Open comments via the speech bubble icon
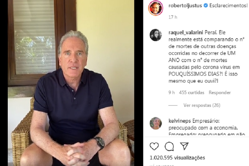This screenshot has width=249, height=166. pos(169,146)
